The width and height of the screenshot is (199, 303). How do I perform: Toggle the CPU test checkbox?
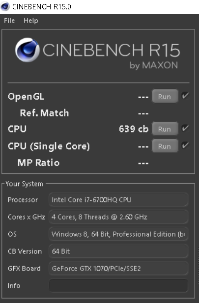coord(185,128)
